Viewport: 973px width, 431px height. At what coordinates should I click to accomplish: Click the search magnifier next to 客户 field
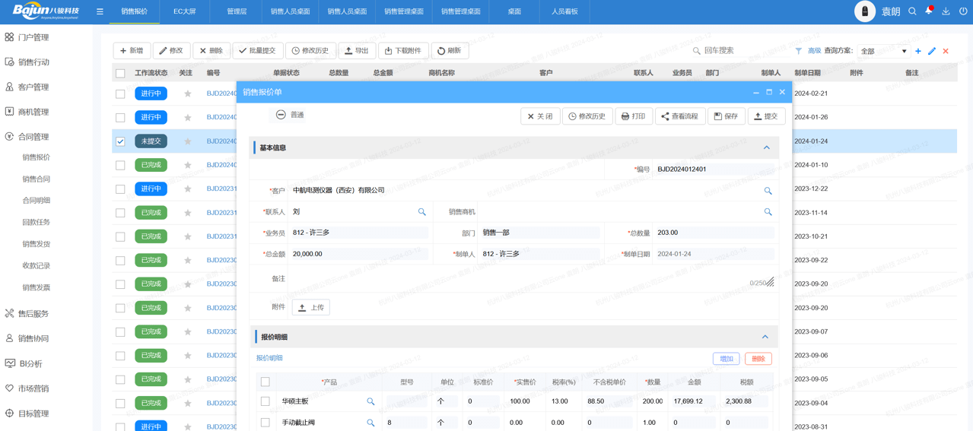tap(768, 191)
